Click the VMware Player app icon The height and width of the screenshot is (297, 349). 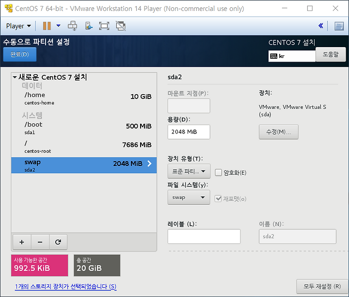click(x=8, y=8)
